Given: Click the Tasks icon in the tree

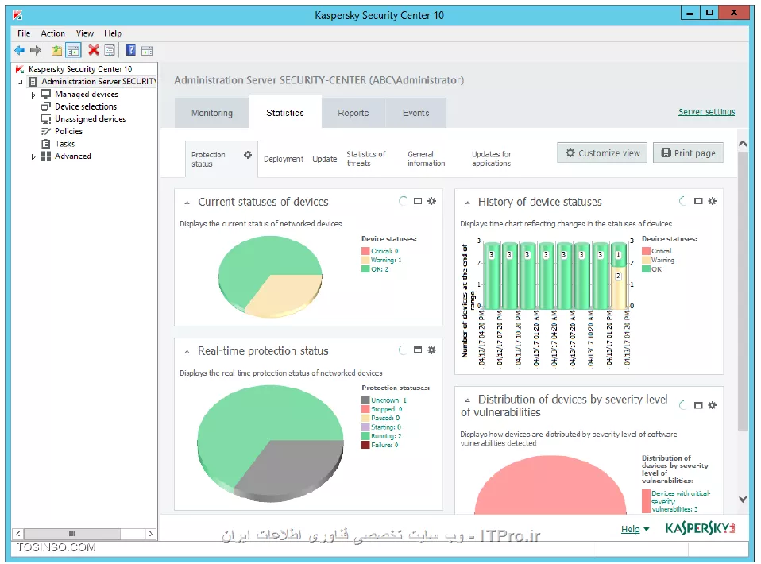Looking at the screenshot, I should 46,144.
